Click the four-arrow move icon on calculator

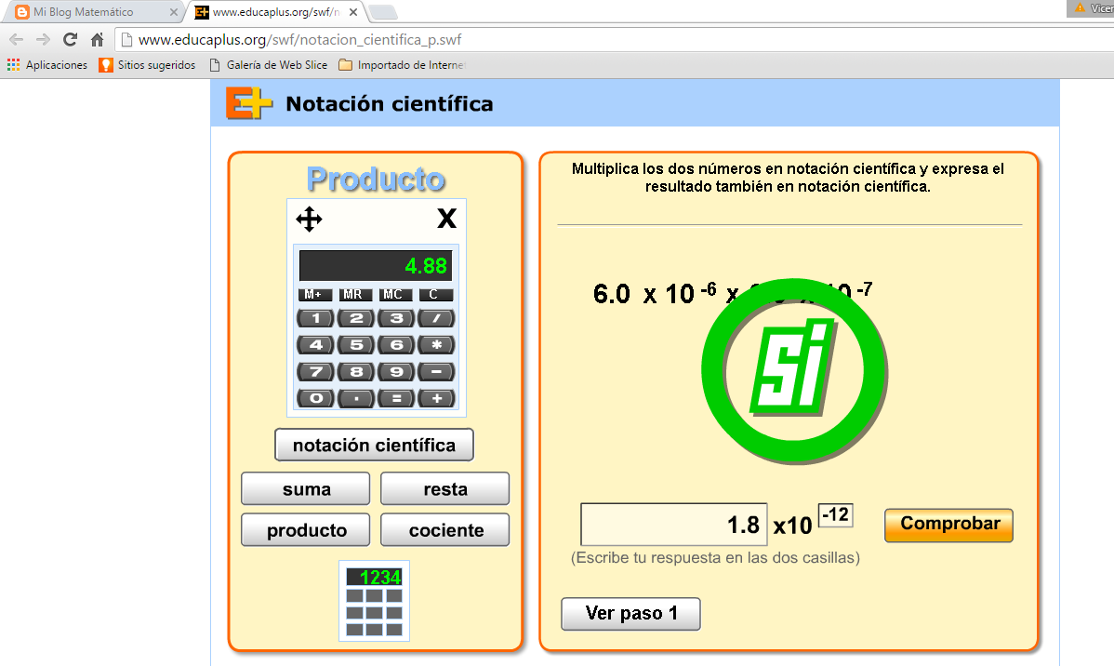coord(308,219)
